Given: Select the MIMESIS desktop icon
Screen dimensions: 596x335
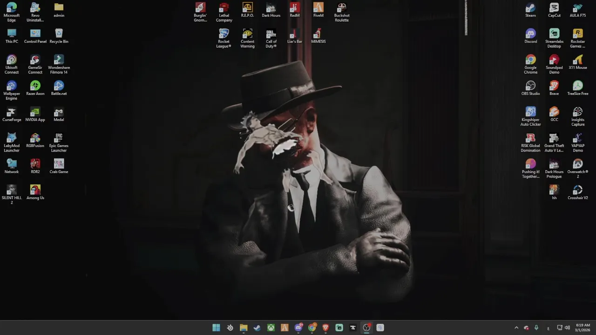Looking at the screenshot, I should [318, 36].
